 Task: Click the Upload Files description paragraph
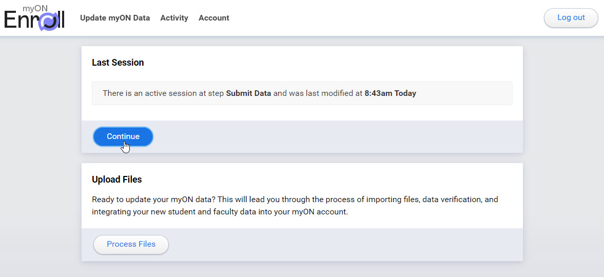point(295,206)
